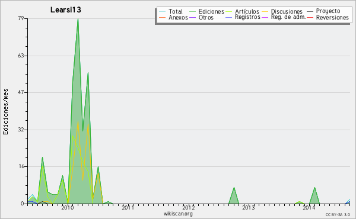Viewport: 356px width, 219px height.
Task: Select the Total legend entry
Action: coord(176,11)
